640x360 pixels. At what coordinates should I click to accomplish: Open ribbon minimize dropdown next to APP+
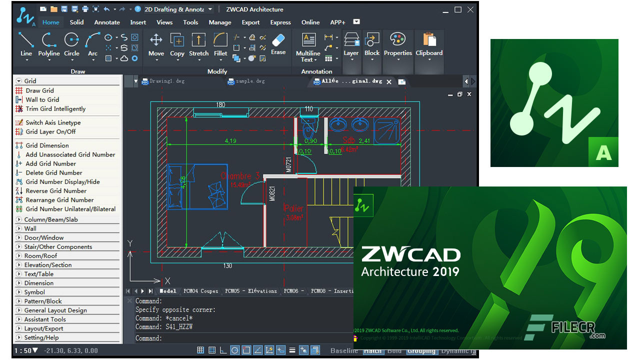click(x=356, y=22)
